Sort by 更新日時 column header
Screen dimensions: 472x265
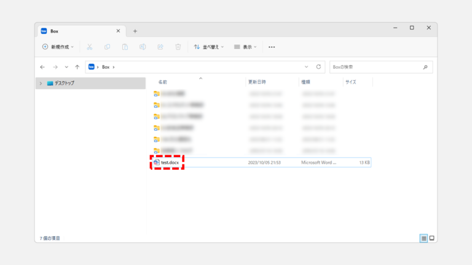coord(257,82)
